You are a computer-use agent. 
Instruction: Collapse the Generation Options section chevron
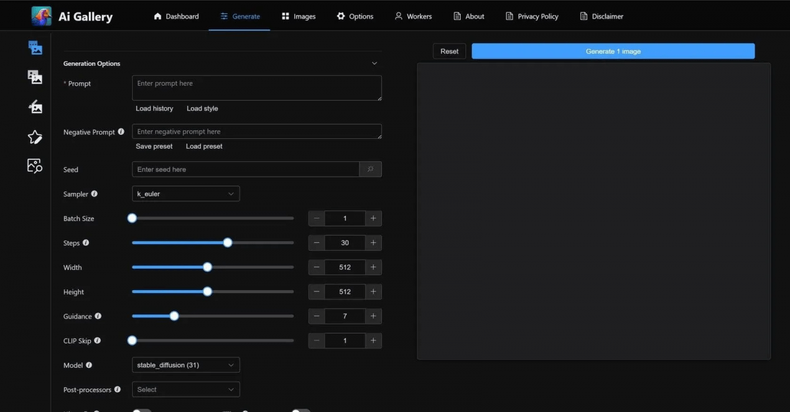[x=375, y=64]
